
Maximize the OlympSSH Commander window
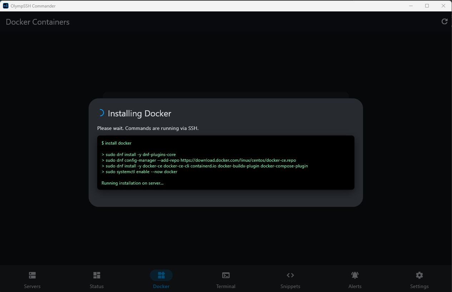427,6
